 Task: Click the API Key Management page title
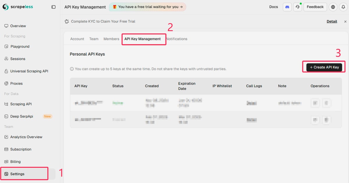tap(85, 7)
